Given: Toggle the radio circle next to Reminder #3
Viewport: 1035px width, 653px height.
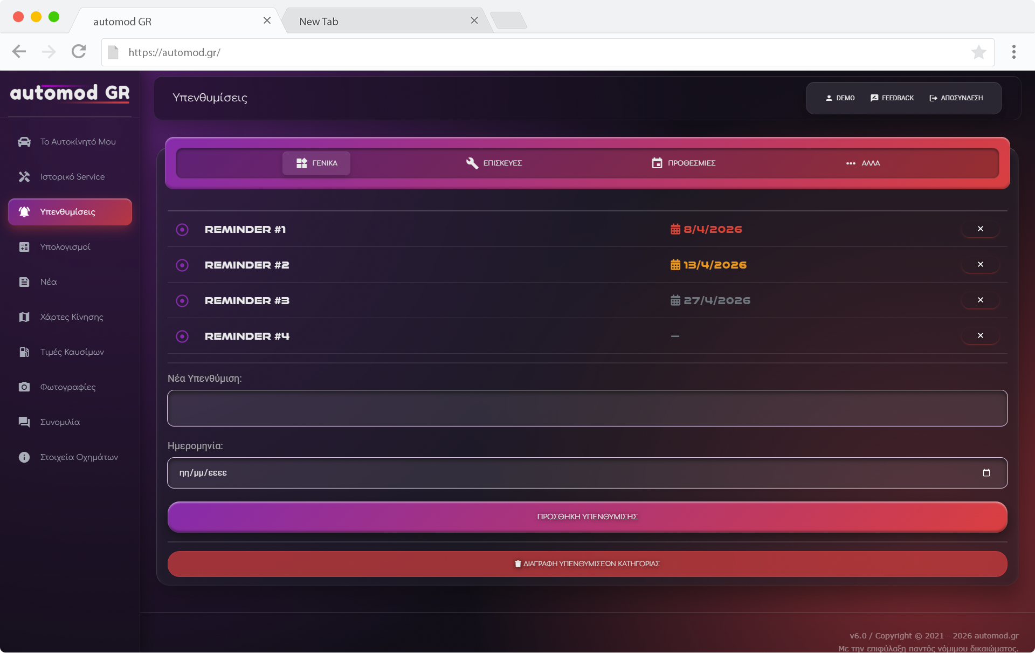Looking at the screenshot, I should pyautogui.click(x=182, y=301).
